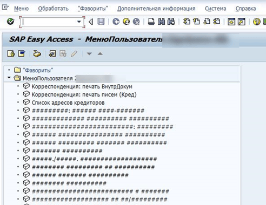Image resolution: width=266 pixels, height=205 pixels.
Task: Click the window control icon left of Меню
Action: point(5,8)
